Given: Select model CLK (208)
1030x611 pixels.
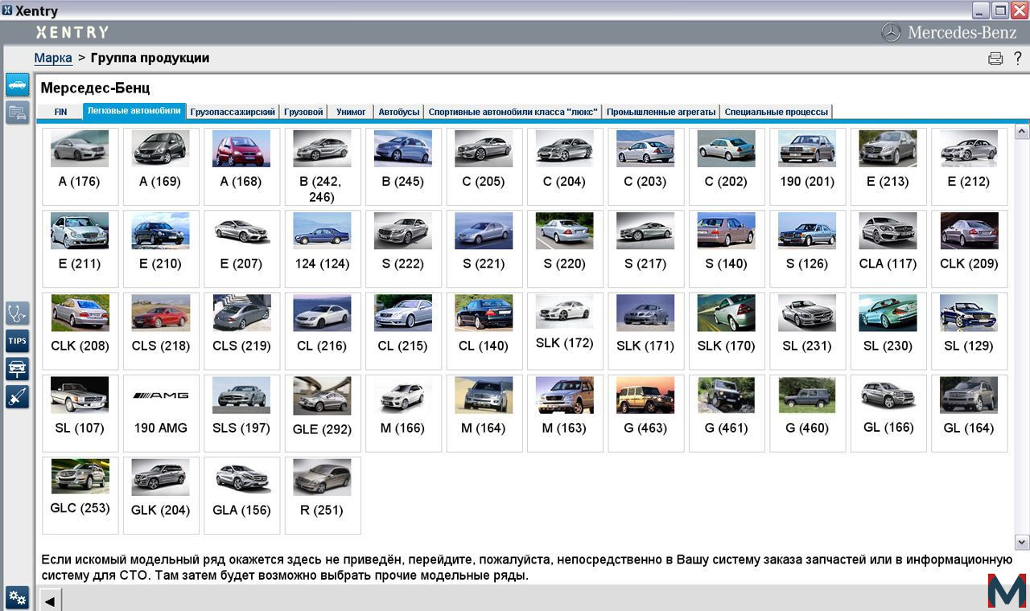Looking at the screenshot, I should 80,330.
